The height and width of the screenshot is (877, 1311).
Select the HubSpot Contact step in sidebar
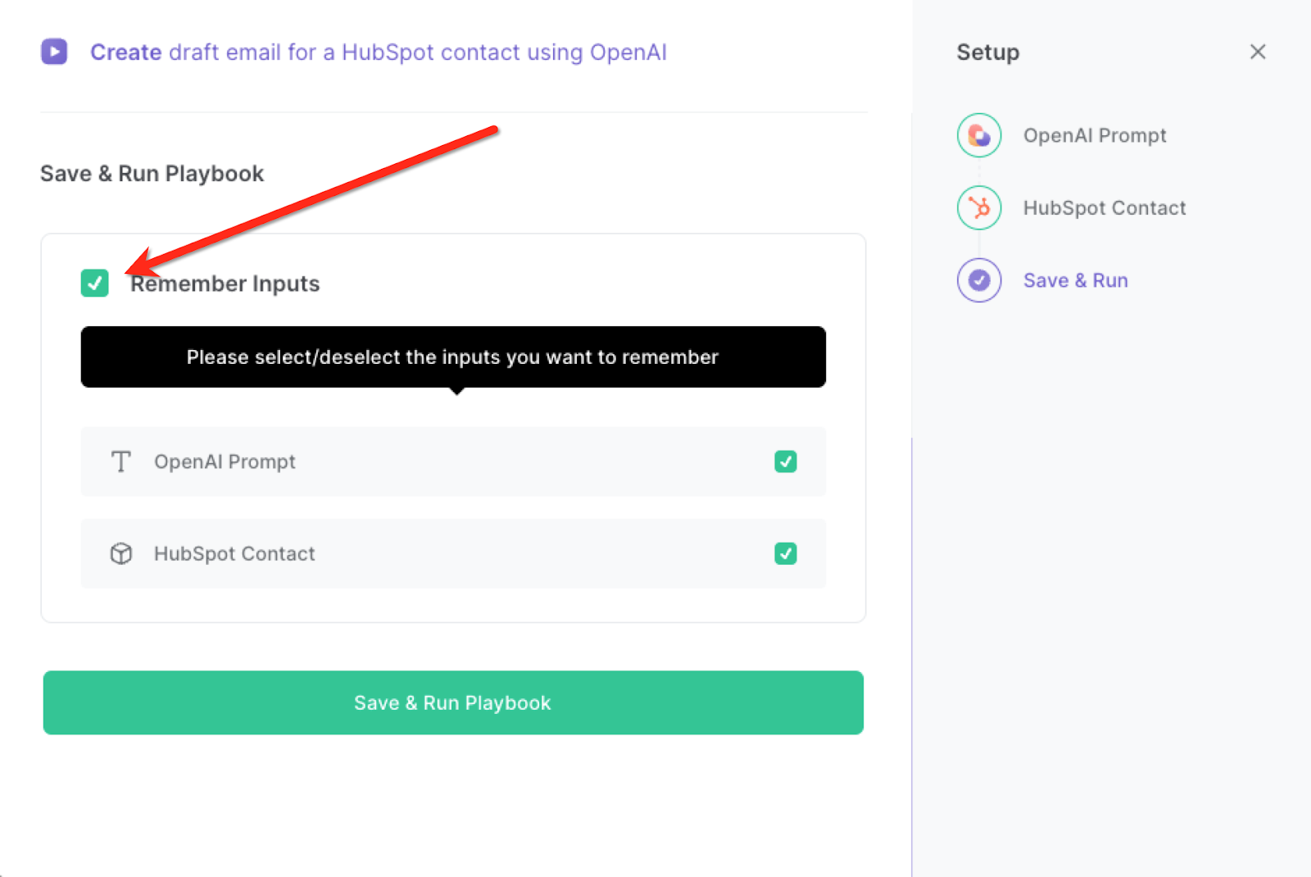(x=1104, y=207)
